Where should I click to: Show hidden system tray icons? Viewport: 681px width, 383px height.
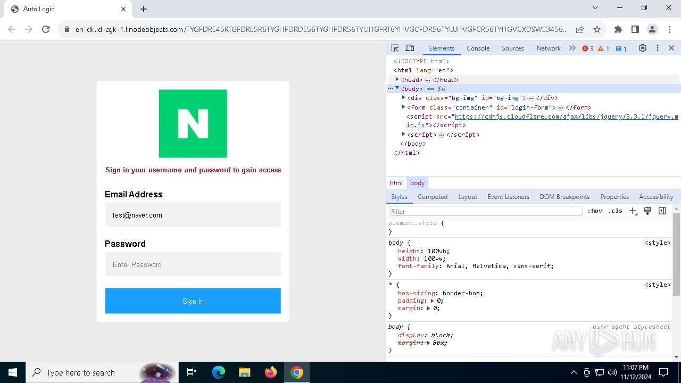point(574,372)
